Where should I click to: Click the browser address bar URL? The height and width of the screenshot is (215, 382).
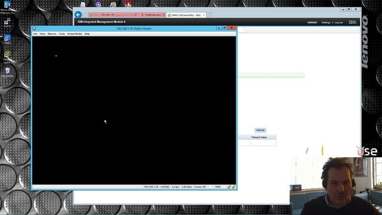(113, 15)
